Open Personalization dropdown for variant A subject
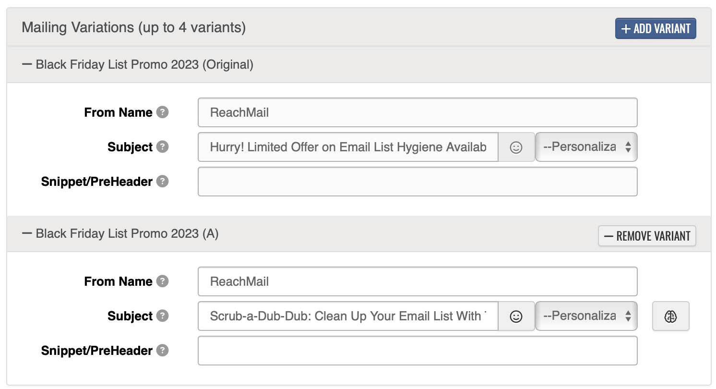The image size is (716, 389). pos(586,316)
